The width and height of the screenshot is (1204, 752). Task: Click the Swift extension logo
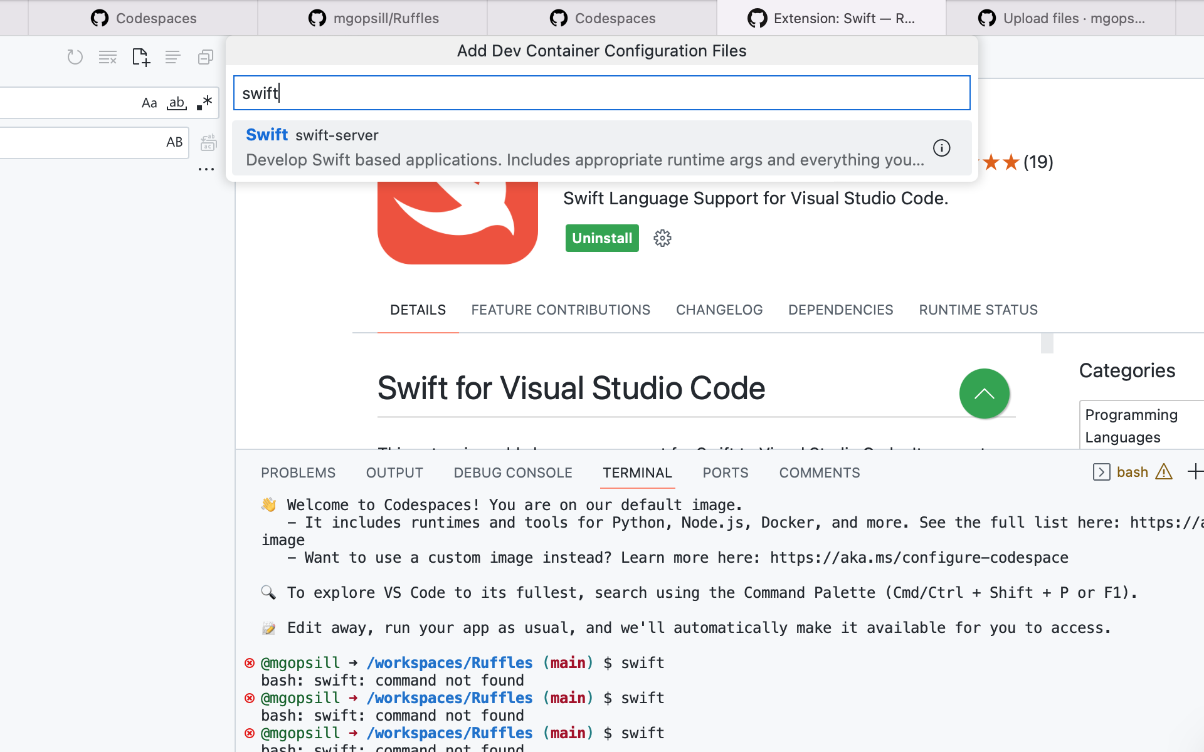(x=458, y=223)
